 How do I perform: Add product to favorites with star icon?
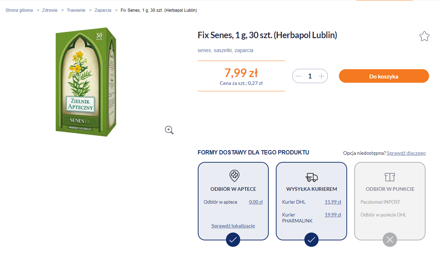[424, 36]
